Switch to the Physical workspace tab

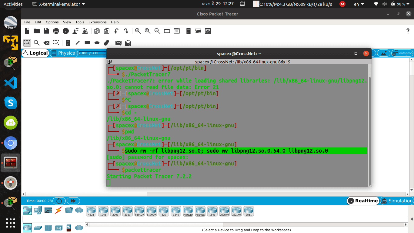(x=64, y=53)
